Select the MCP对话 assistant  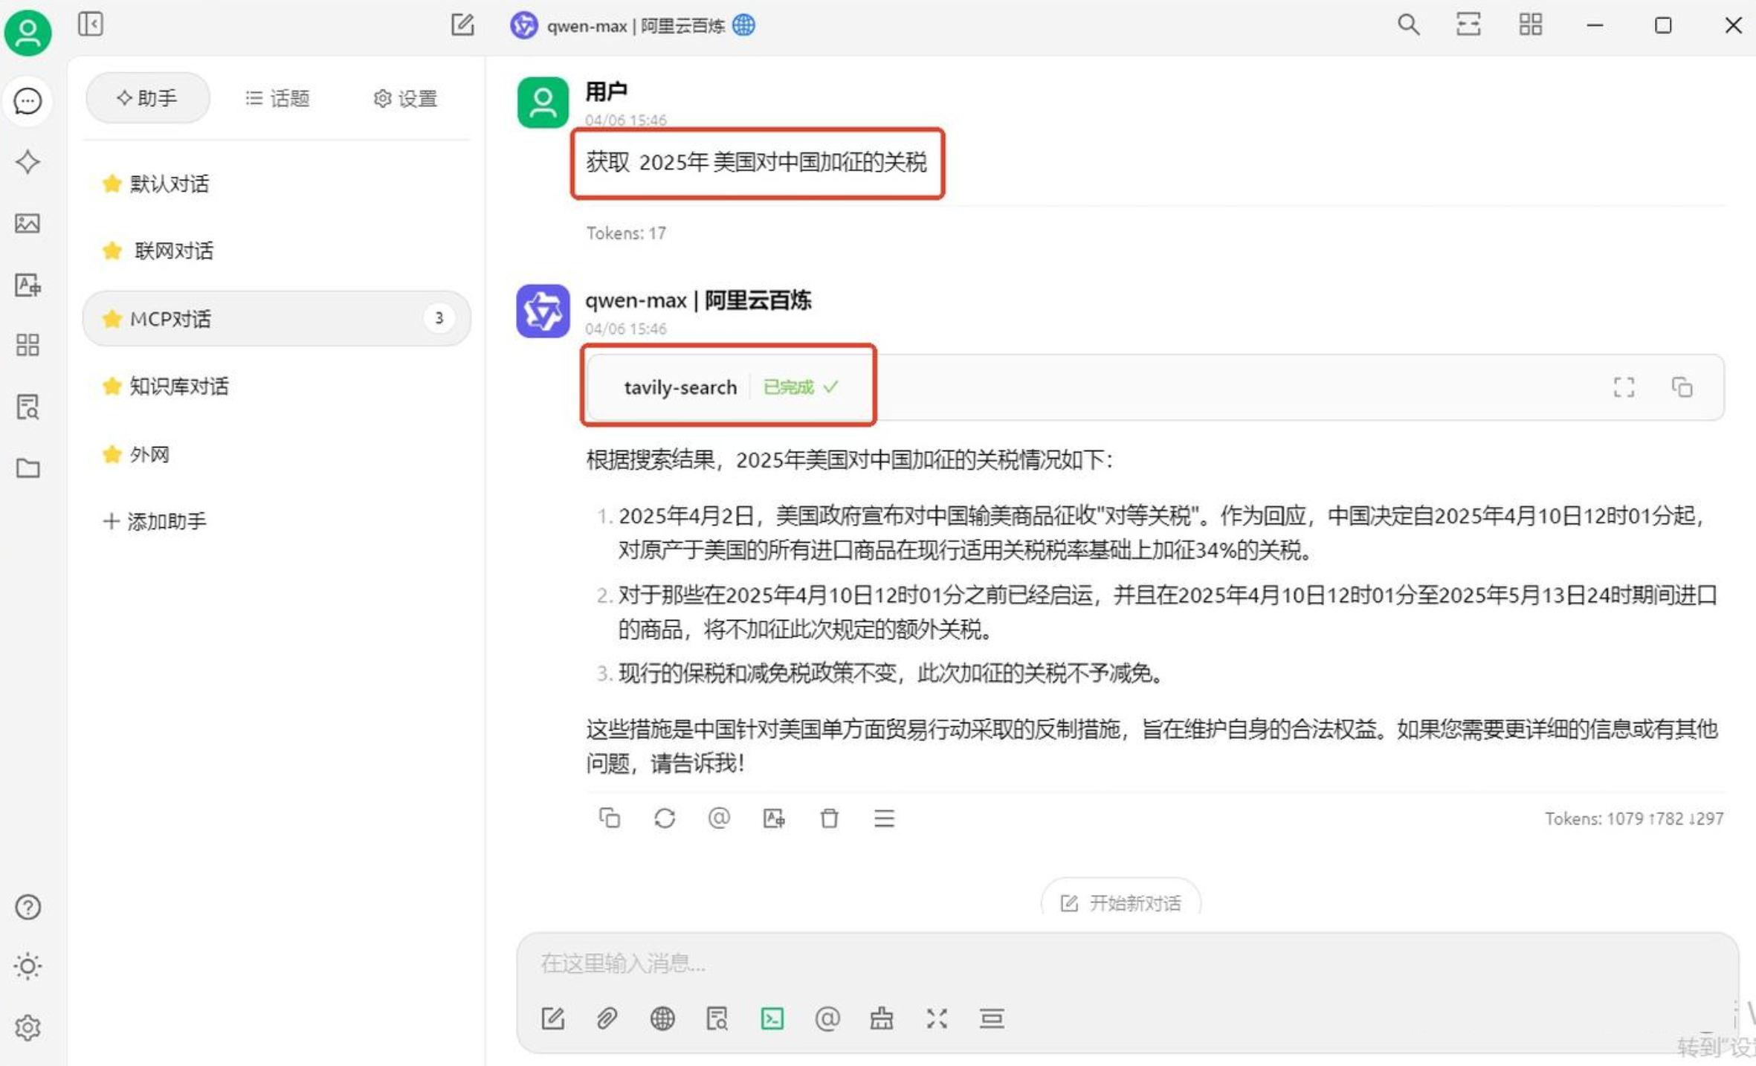(x=277, y=318)
